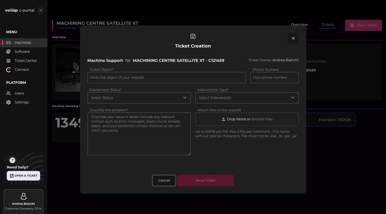This screenshot has height=214, width=386.
Task: Focus the Phone Number field
Action: tap(274, 78)
